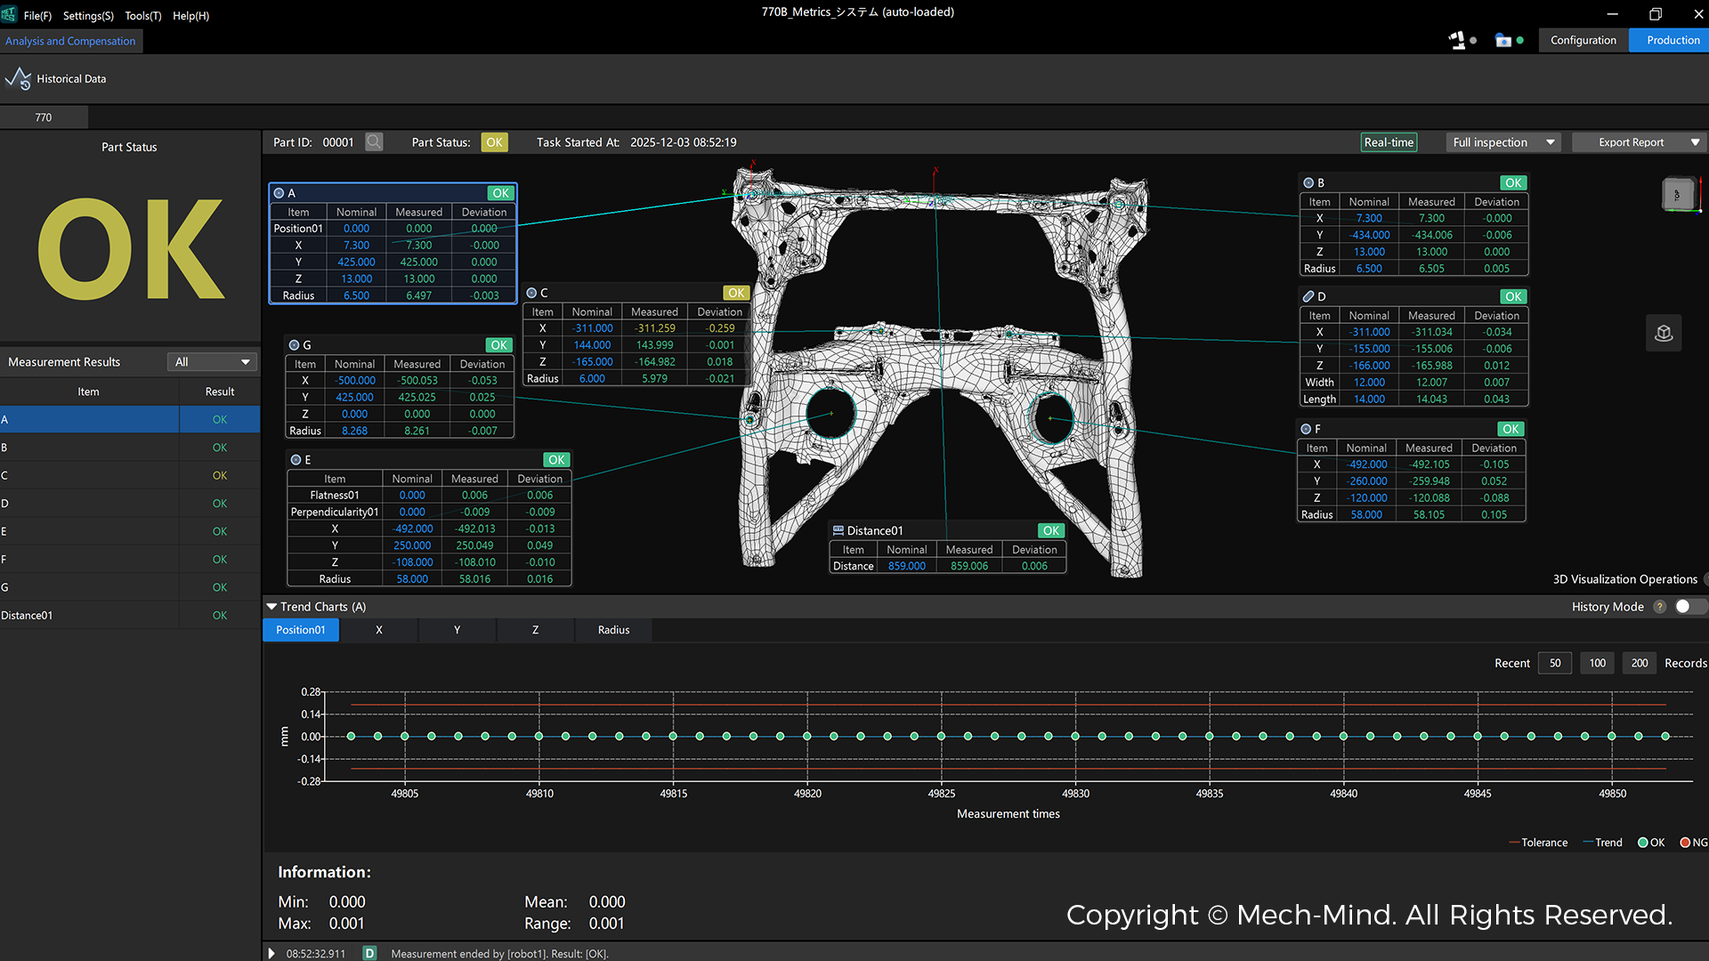Open the Tools(T) menu
Viewport: 1709px width, 961px height.
pyautogui.click(x=142, y=16)
